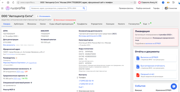180x92 pixels.
Task: Open the translate icon in browser toolbar
Action: click(x=174, y=2)
